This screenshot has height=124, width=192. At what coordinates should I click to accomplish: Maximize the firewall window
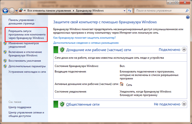176,2
